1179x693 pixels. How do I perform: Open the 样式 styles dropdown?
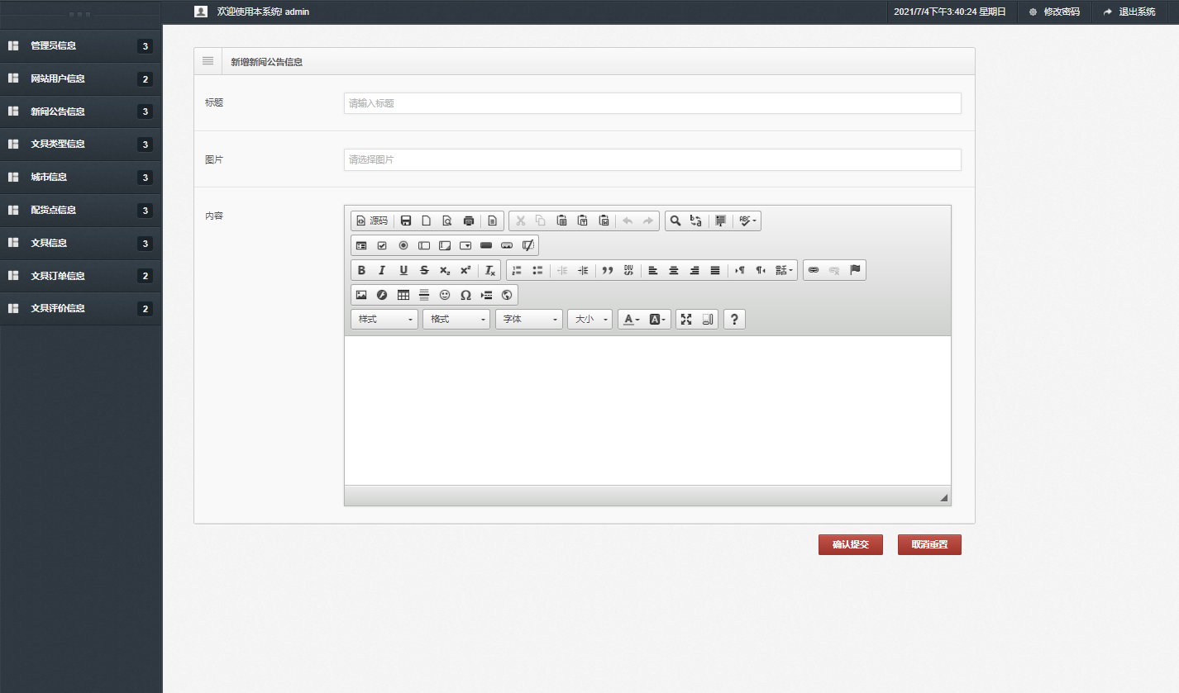click(x=384, y=319)
